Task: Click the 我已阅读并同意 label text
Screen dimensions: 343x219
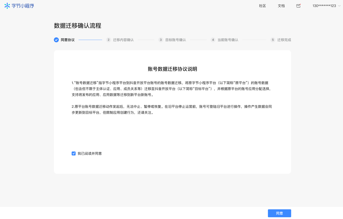Action: coord(89,153)
